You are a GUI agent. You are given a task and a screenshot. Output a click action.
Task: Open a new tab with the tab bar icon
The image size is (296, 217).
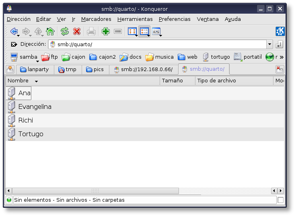pyautogui.click(x=10, y=70)
